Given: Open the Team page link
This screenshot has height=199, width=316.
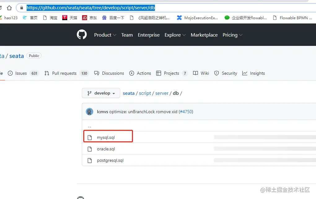Looking at the screenshot, I should pos(127,35).
